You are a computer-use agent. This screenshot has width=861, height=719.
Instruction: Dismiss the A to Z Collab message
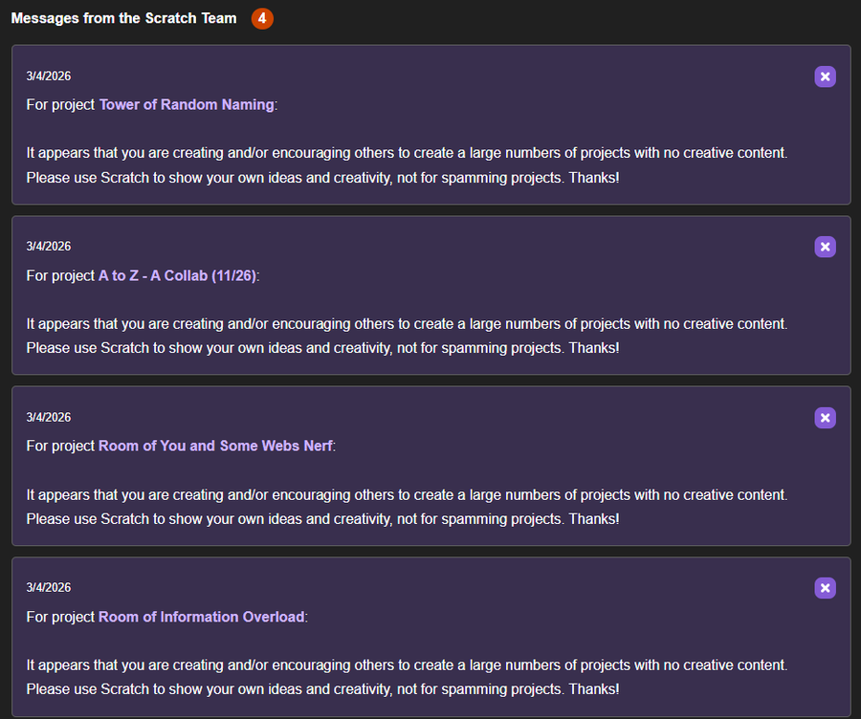coord(825,247)
